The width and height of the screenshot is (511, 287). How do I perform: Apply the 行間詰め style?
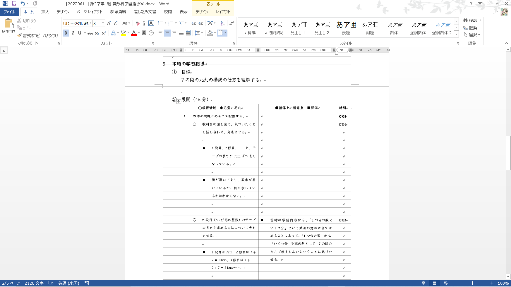click(275, 28)
